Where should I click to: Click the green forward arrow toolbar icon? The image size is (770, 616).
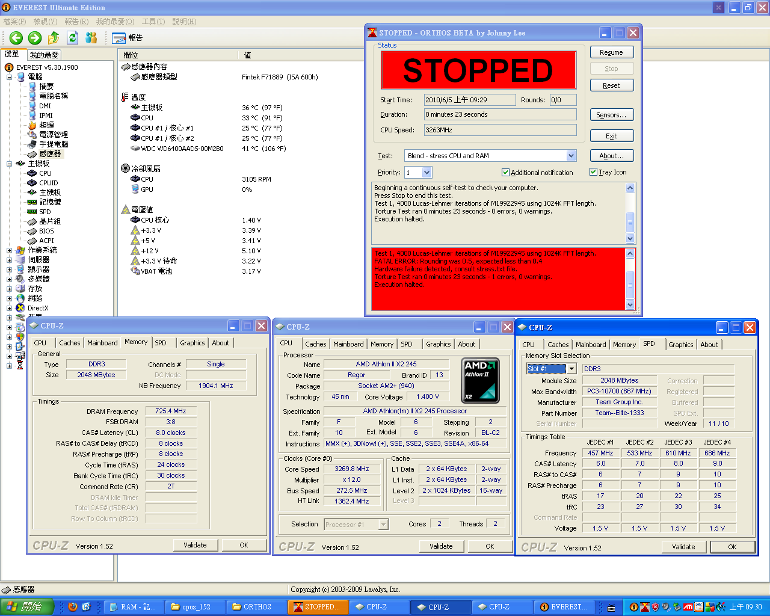click(35, 38)
